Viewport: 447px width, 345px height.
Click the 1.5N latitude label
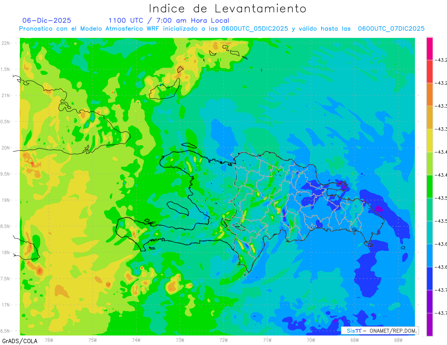[6, 69]
